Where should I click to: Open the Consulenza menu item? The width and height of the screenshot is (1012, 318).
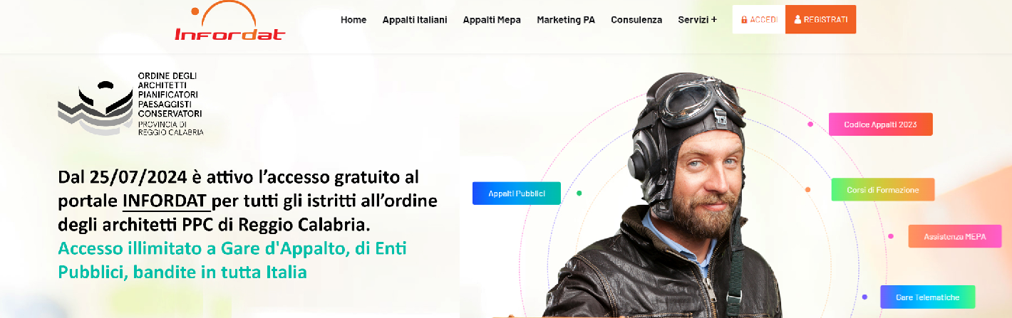(636, 20)
